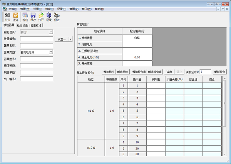Click the 读表延时 seconds input field
Image resolution: width=231 pixels, height=164 pixels.
pos(205,72)
